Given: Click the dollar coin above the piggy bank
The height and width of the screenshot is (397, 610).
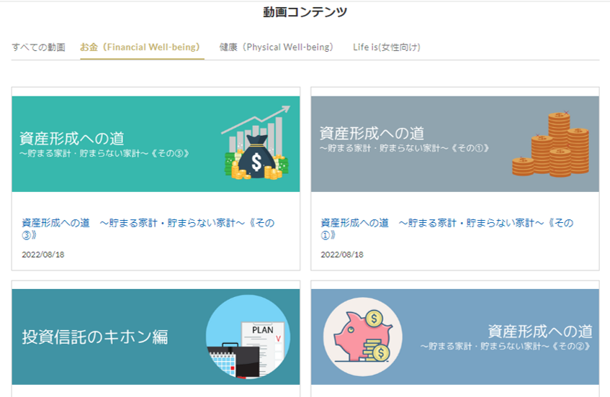Looking at the screenshot, I should (373, 319).
